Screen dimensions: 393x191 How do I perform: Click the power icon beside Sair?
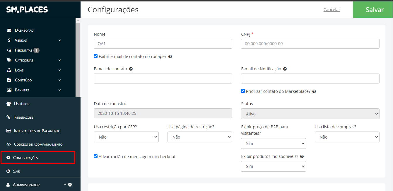pyautogui.click(x=8, y=171)
